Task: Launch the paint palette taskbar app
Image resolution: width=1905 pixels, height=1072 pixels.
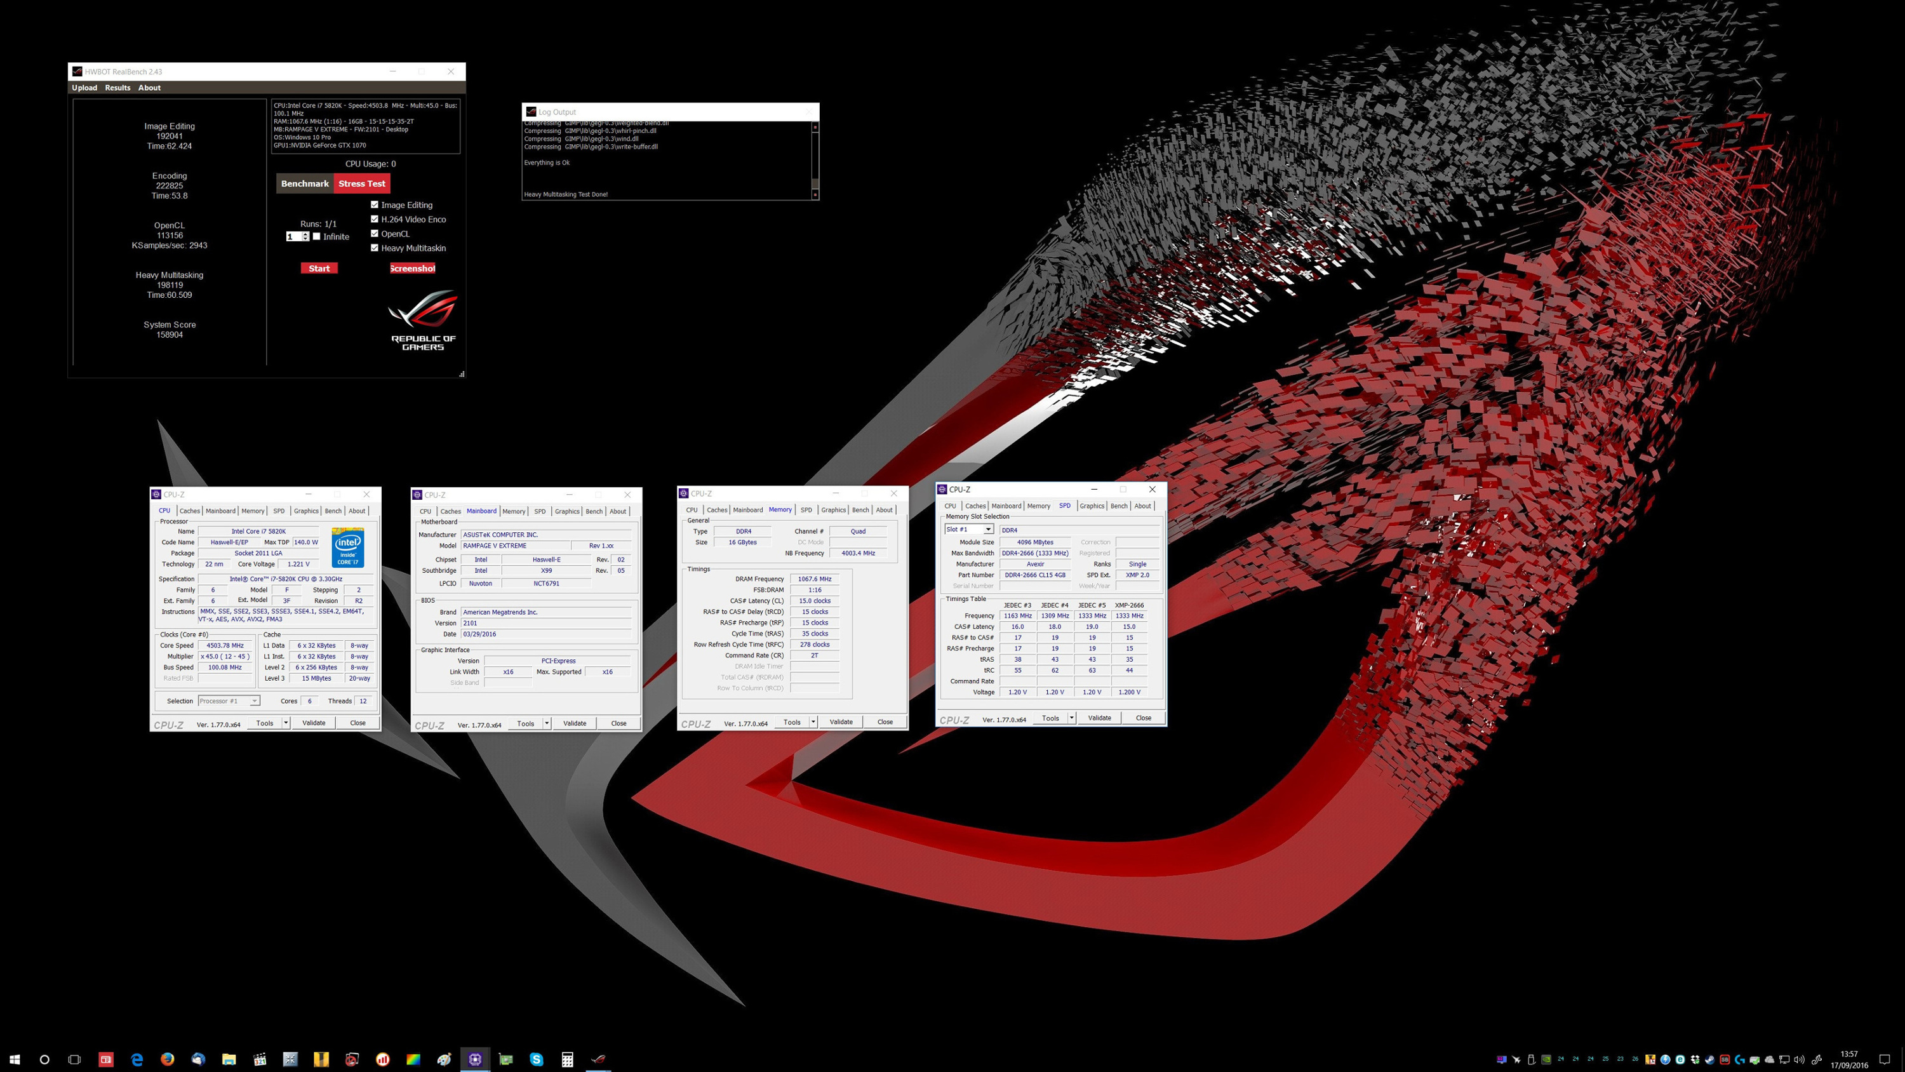Action: pos(444,1059)
